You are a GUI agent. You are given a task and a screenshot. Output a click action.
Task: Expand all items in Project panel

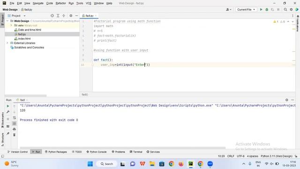58,15
